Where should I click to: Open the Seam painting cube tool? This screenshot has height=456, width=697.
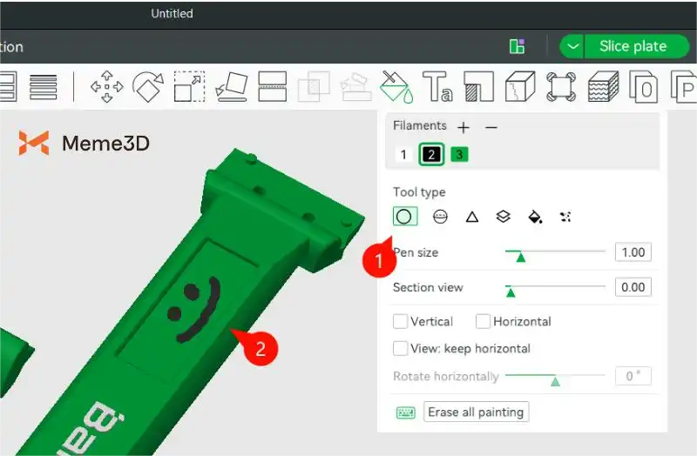[520, 86]
